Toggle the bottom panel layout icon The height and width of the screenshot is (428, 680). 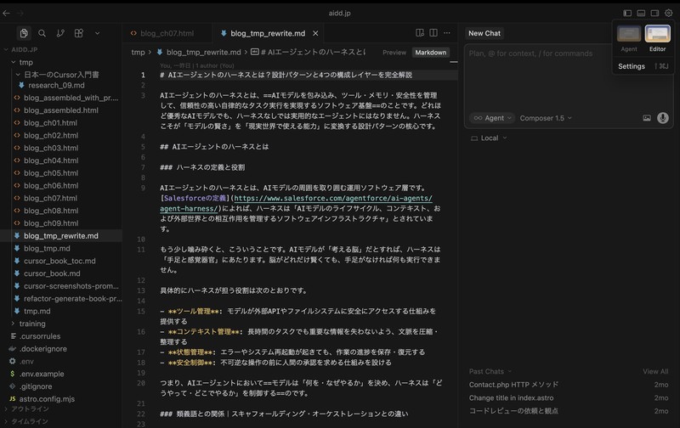coord(641,13)
